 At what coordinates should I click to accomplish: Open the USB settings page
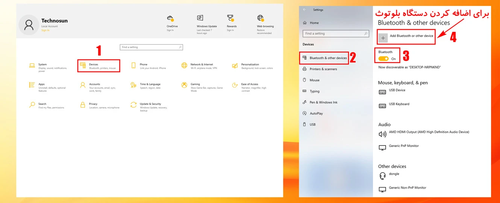tap(313, 124)
